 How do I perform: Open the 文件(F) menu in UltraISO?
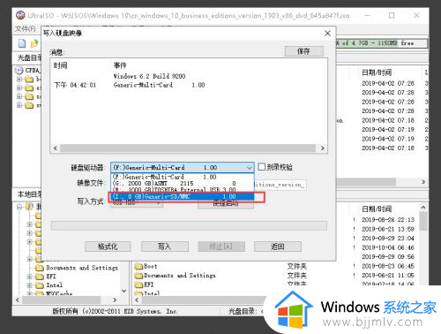[26, 28]
